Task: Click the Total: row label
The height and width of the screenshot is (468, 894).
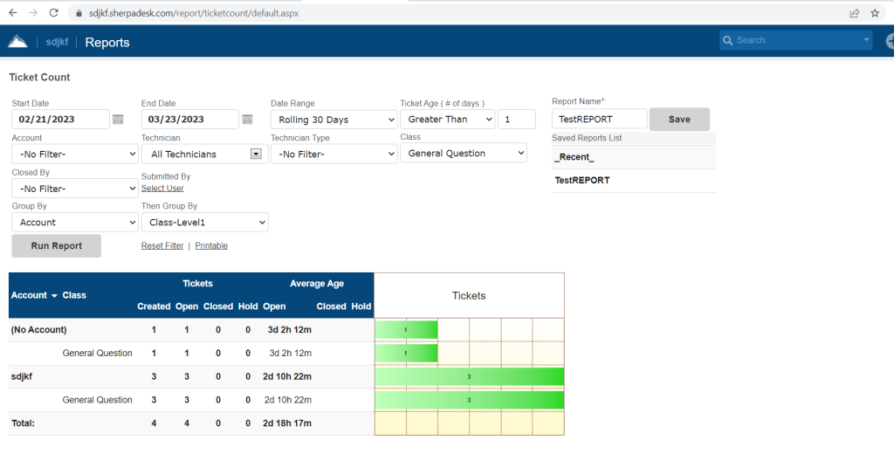Action: (x=23, y=423)
